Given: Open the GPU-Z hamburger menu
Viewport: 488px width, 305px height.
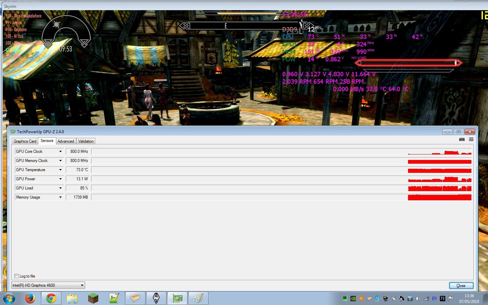Looking at the screenshot, I should (x=471, y=139).
